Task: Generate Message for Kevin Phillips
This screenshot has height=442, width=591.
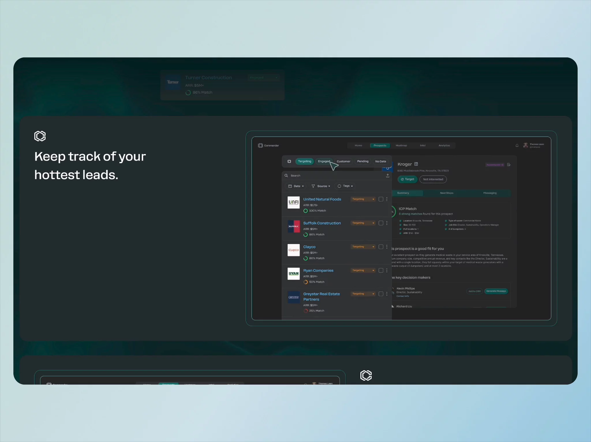Action: point(496,291)
